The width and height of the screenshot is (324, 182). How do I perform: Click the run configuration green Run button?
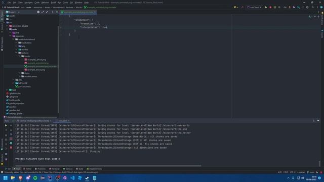coord(266,7)
